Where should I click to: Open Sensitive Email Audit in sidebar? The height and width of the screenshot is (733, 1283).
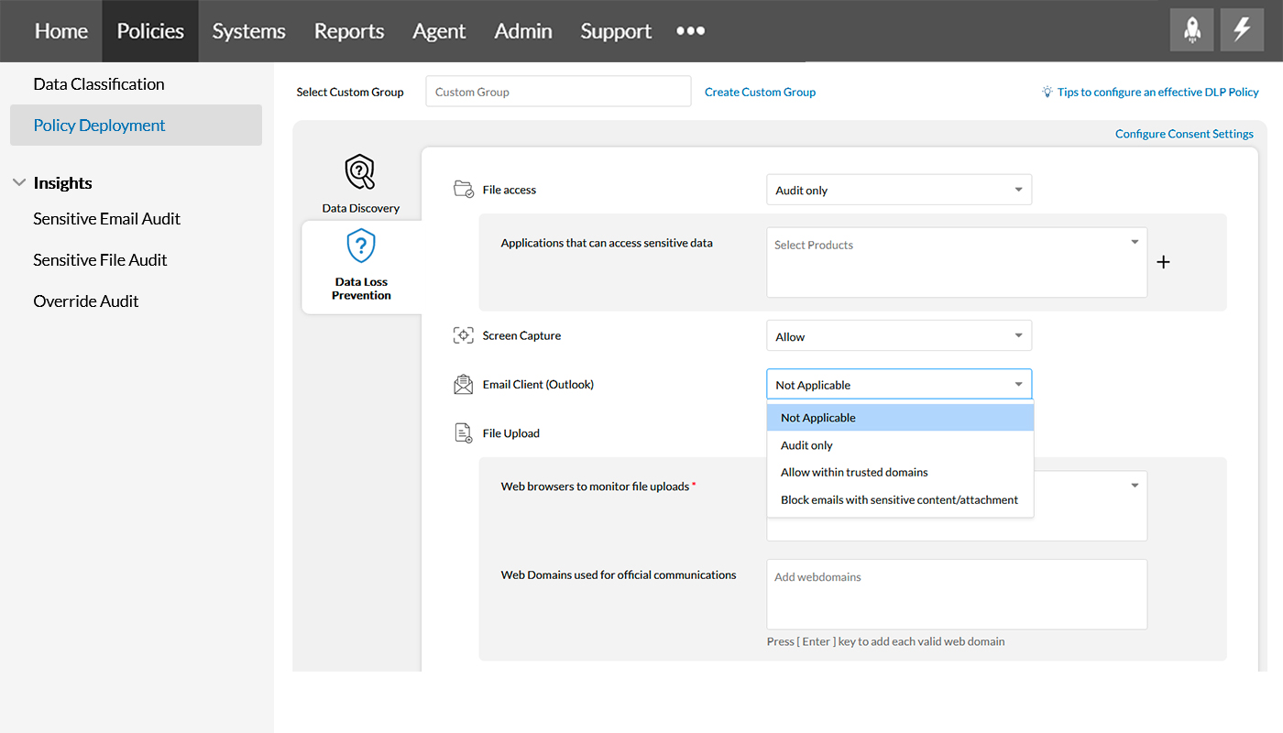(x=106, y=219)
